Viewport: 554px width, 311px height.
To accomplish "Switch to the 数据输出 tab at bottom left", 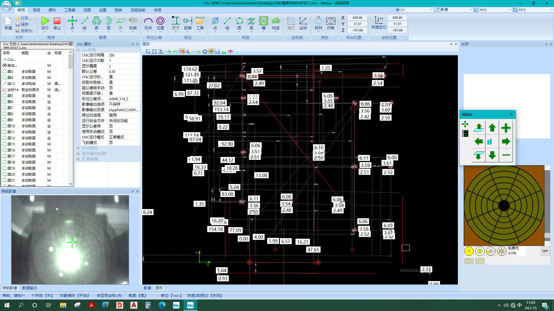I will pos(29,288).
